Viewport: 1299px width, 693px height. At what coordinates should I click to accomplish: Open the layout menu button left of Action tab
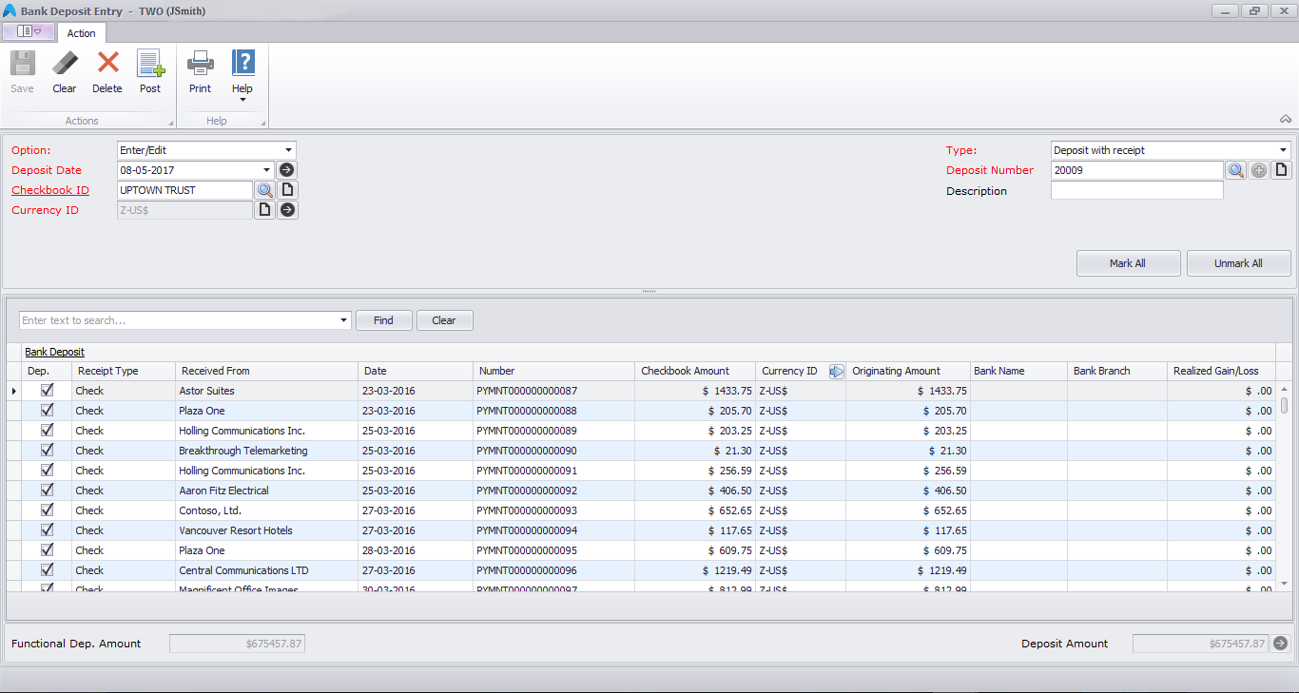29,31
